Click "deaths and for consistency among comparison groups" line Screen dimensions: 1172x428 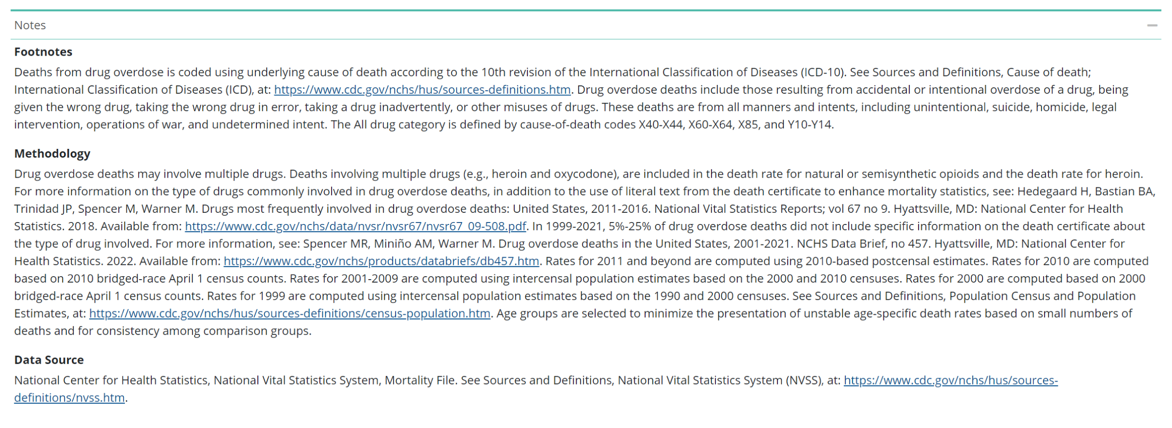[x=163, y=331]
